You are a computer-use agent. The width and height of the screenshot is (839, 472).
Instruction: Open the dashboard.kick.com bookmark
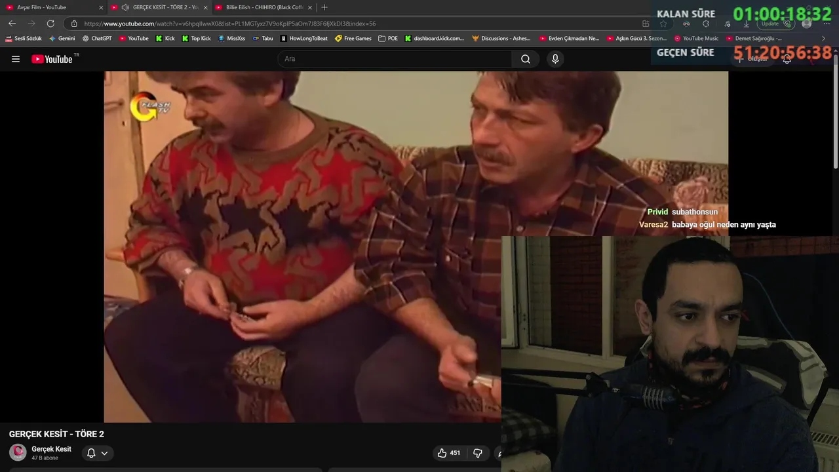coord(435,38)
